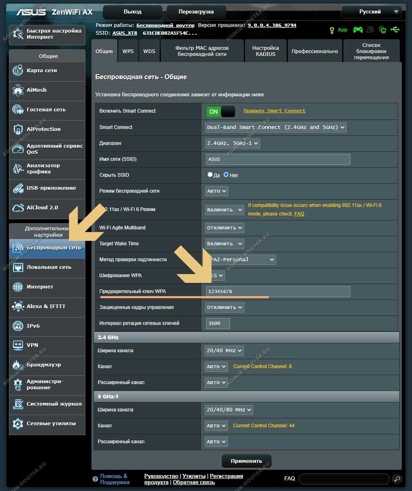Open AiCloud 2.0 cloud icon
The width and height of the screenshot is (412, 491).
(18, 208)
